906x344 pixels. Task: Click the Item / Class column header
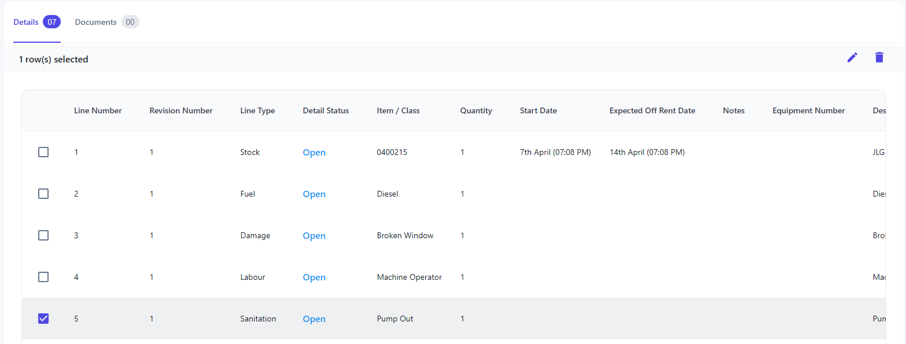(398, 110)
